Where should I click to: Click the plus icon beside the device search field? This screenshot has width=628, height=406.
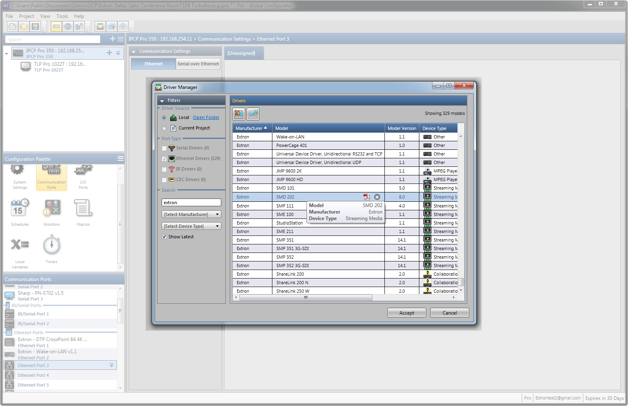click(112, 39)
